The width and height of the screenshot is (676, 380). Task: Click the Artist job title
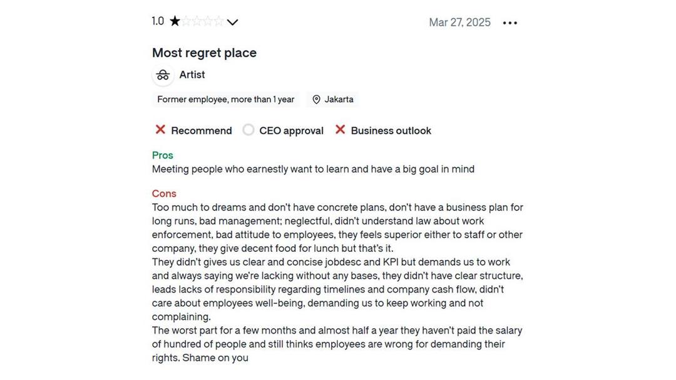192,75
